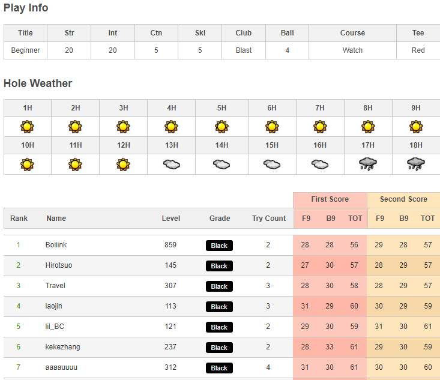
Task: Click the rain icon for hole 18H
Action: [416, 164]
